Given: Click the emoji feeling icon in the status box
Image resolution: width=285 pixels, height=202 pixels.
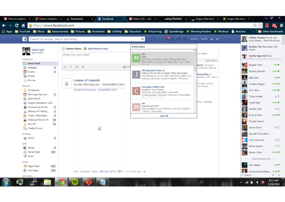Looking at the screenshot, I should (83, 67).
